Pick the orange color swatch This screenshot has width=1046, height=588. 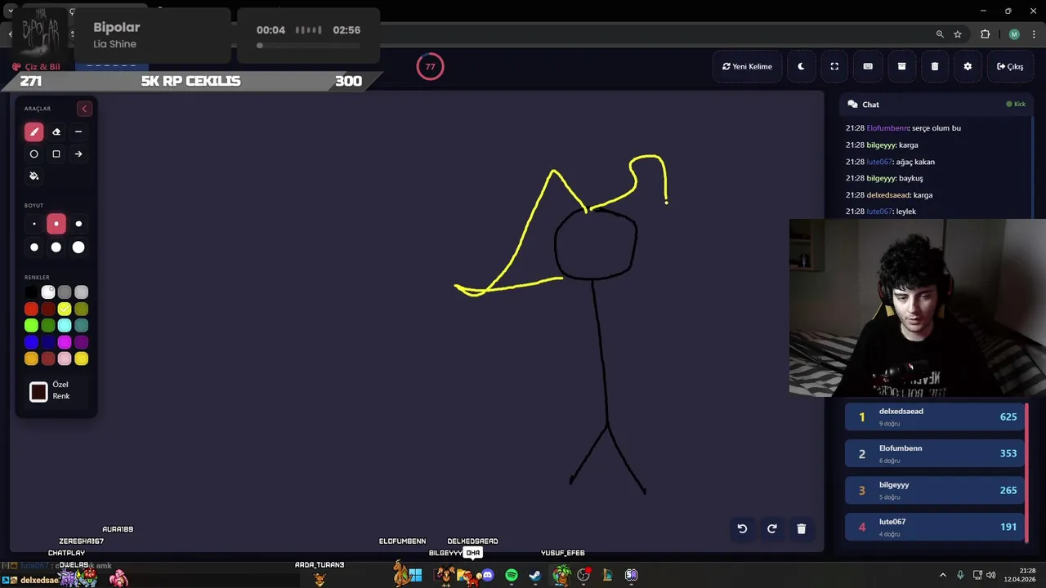click(x=31, y=359)
